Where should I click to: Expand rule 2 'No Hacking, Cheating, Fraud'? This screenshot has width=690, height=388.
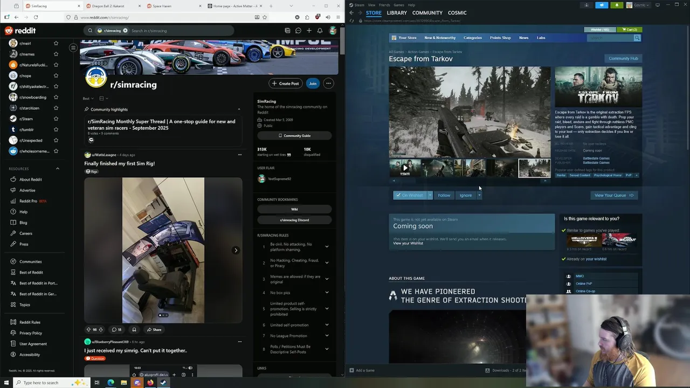(x=327, y=263)
